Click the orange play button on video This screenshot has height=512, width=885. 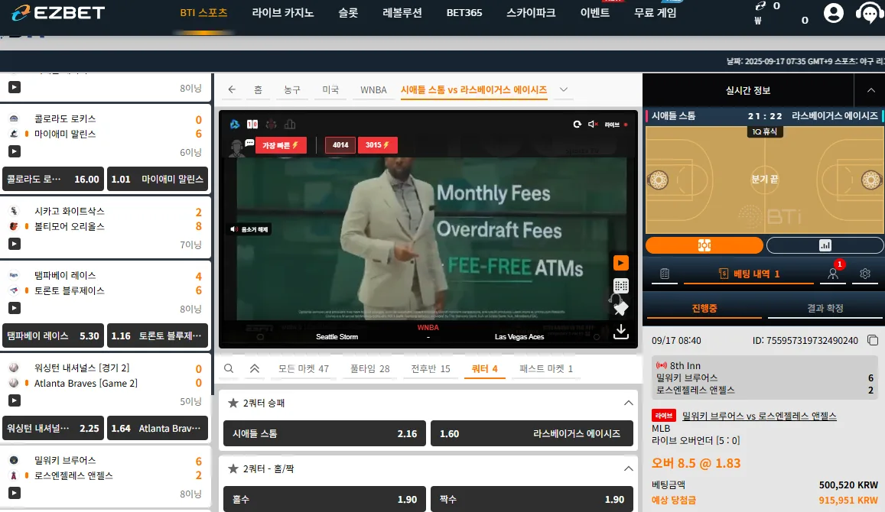(x=621, y=263)
